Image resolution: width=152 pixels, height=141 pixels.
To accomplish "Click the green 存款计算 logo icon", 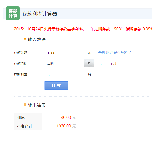I will point(13,13).
